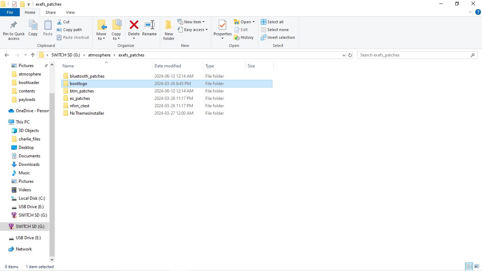Expand the Open button dropdown arrow
482x271 pixels.
pos(253,22)
